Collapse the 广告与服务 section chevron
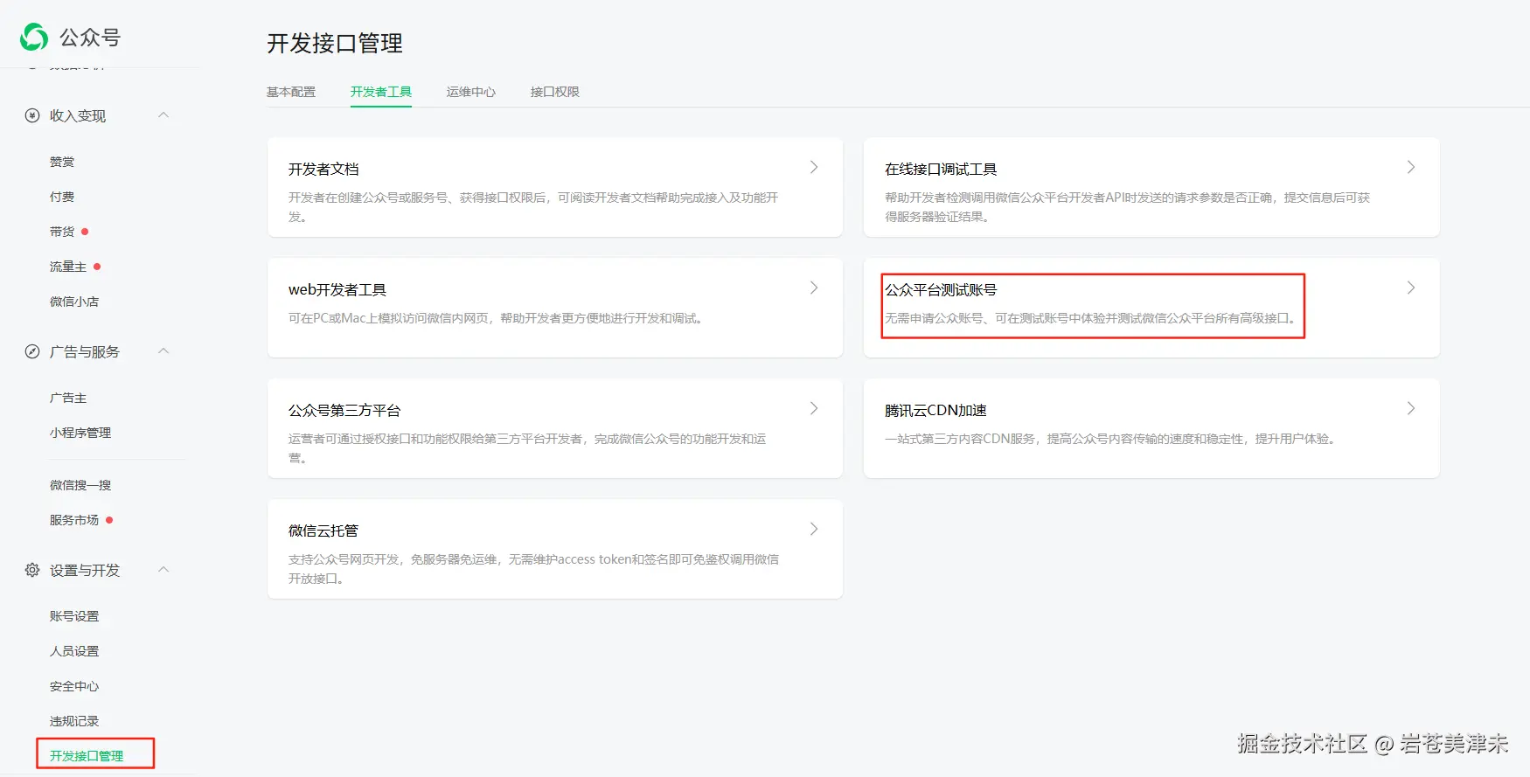1530x777 pixels. coord(163,351)
